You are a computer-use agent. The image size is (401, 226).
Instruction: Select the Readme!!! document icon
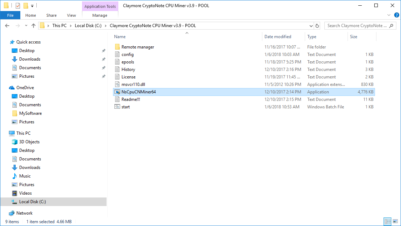pos(117,99)
